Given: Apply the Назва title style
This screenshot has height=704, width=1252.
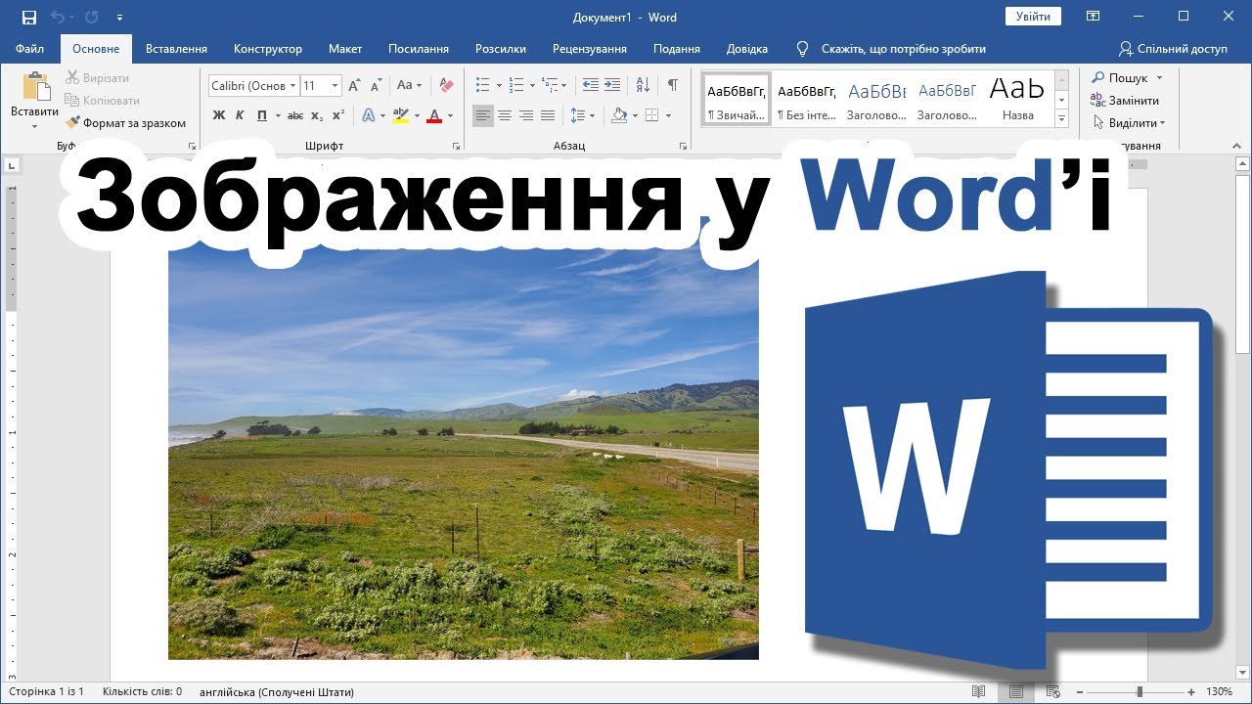Looking at the screenshot, I should tap(1017, 100).
